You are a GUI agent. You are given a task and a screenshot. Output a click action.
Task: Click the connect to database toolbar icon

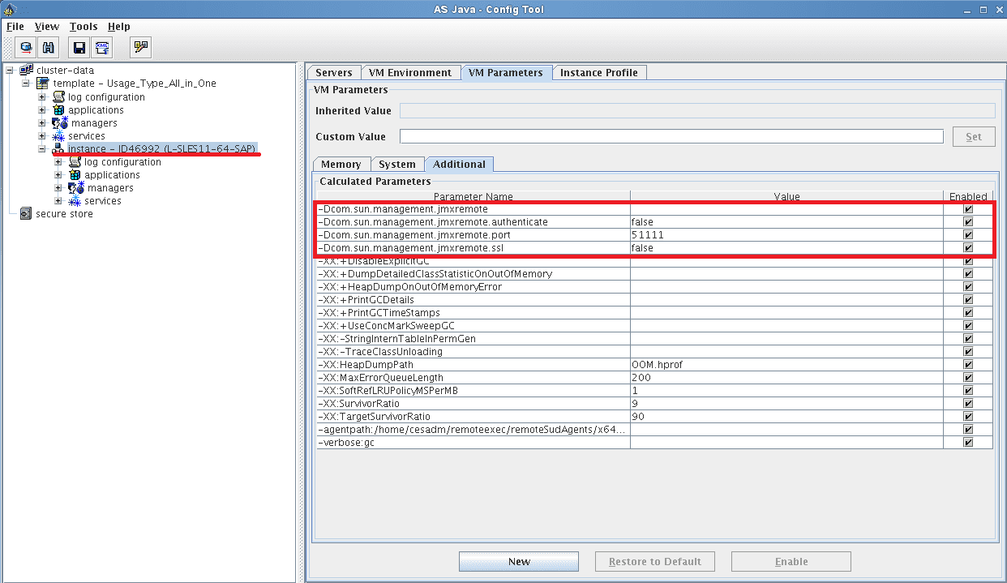(27, 47)
